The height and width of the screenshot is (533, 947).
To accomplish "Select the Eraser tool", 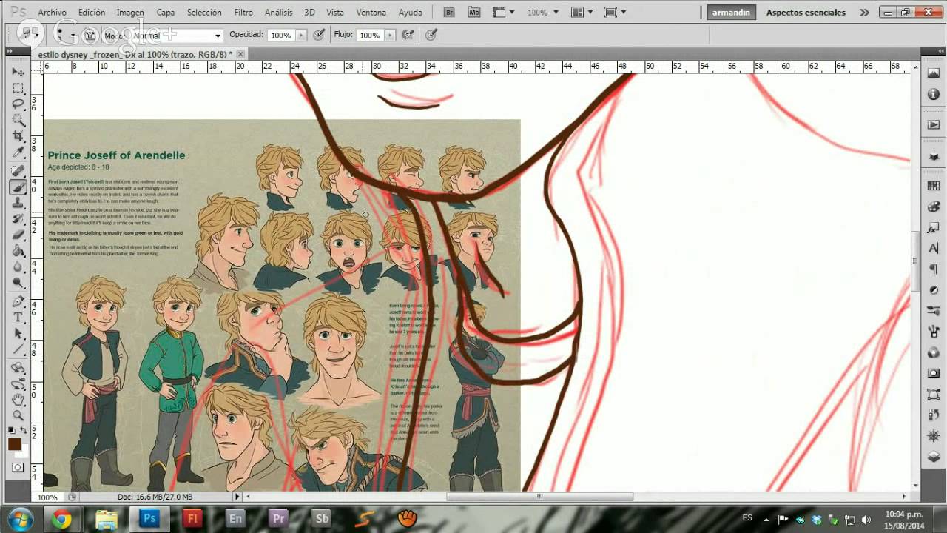I will coord(18,235).
